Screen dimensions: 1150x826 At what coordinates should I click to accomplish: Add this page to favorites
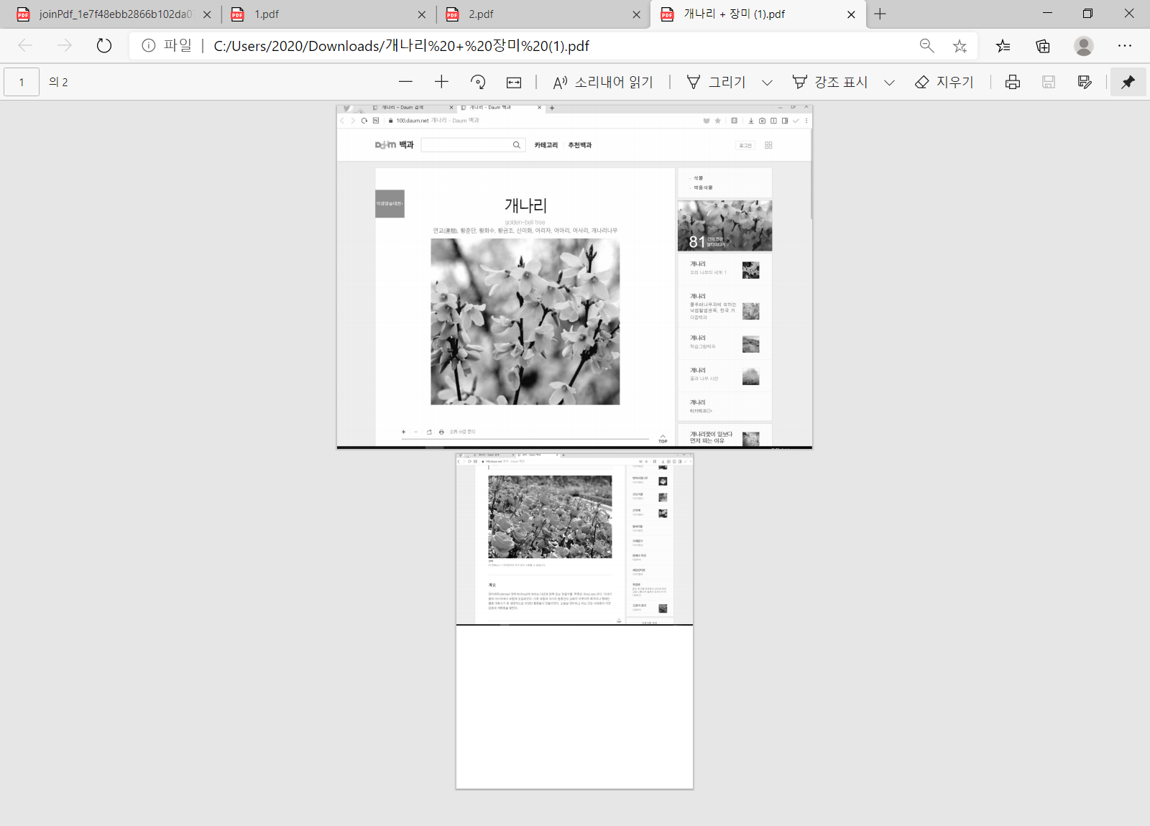click(960, 46)
